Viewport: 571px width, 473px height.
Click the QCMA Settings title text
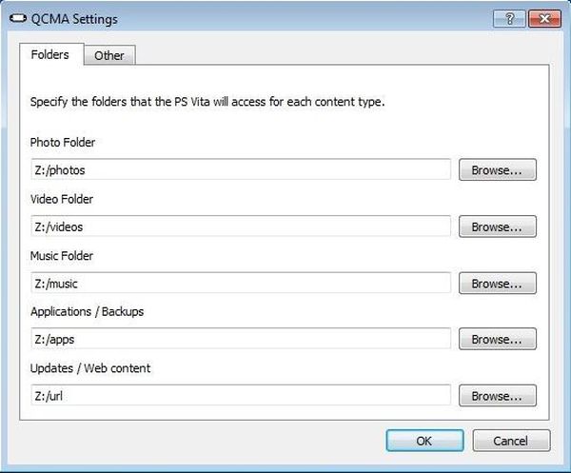click(x=74, y=19)
